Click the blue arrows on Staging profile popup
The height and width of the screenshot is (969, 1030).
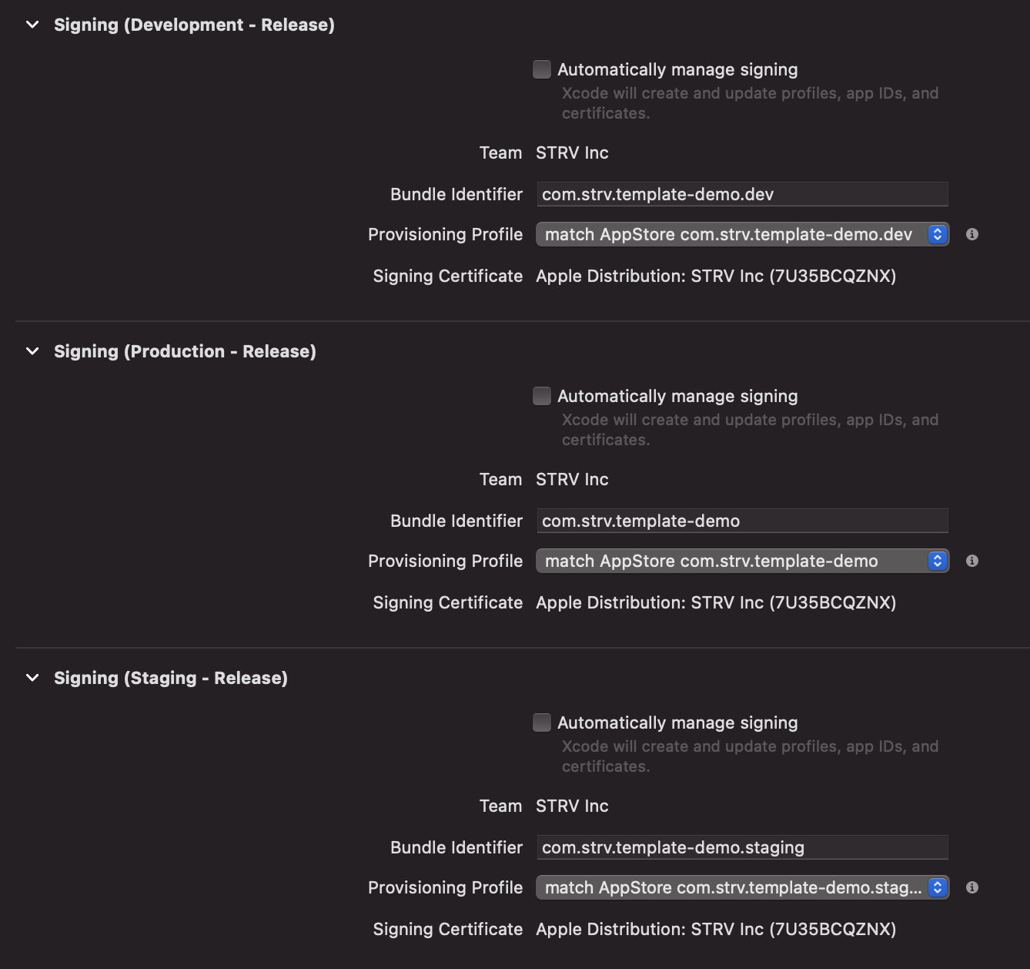pyautogui.click(x=936, y=887)
